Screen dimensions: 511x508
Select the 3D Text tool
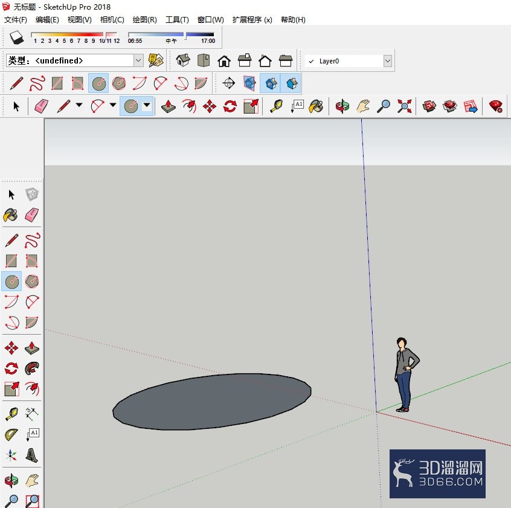point(32,455)
